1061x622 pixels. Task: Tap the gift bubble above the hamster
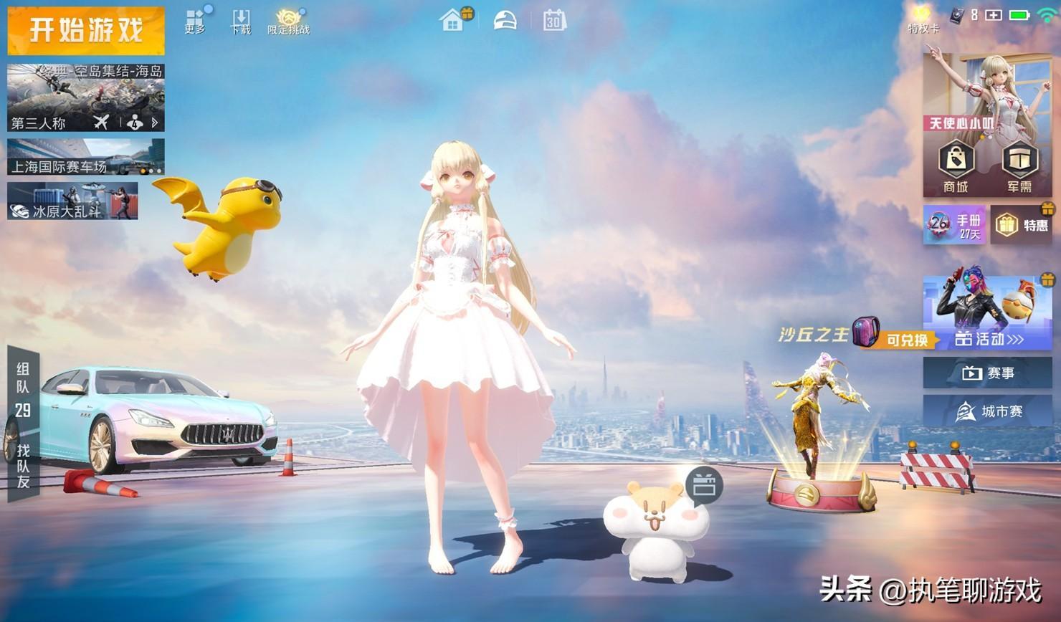click(x=703, y=485)
